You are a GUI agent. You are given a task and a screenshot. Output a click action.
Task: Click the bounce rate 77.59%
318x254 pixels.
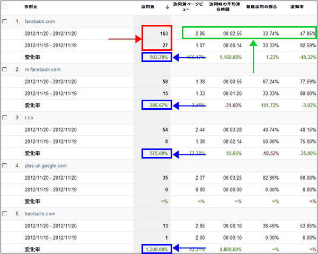click(308, 82)
